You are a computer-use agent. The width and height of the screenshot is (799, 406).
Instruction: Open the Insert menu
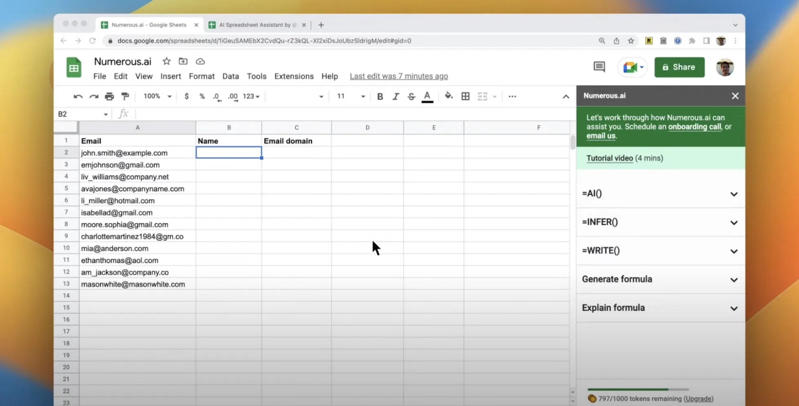click(171, 76)
